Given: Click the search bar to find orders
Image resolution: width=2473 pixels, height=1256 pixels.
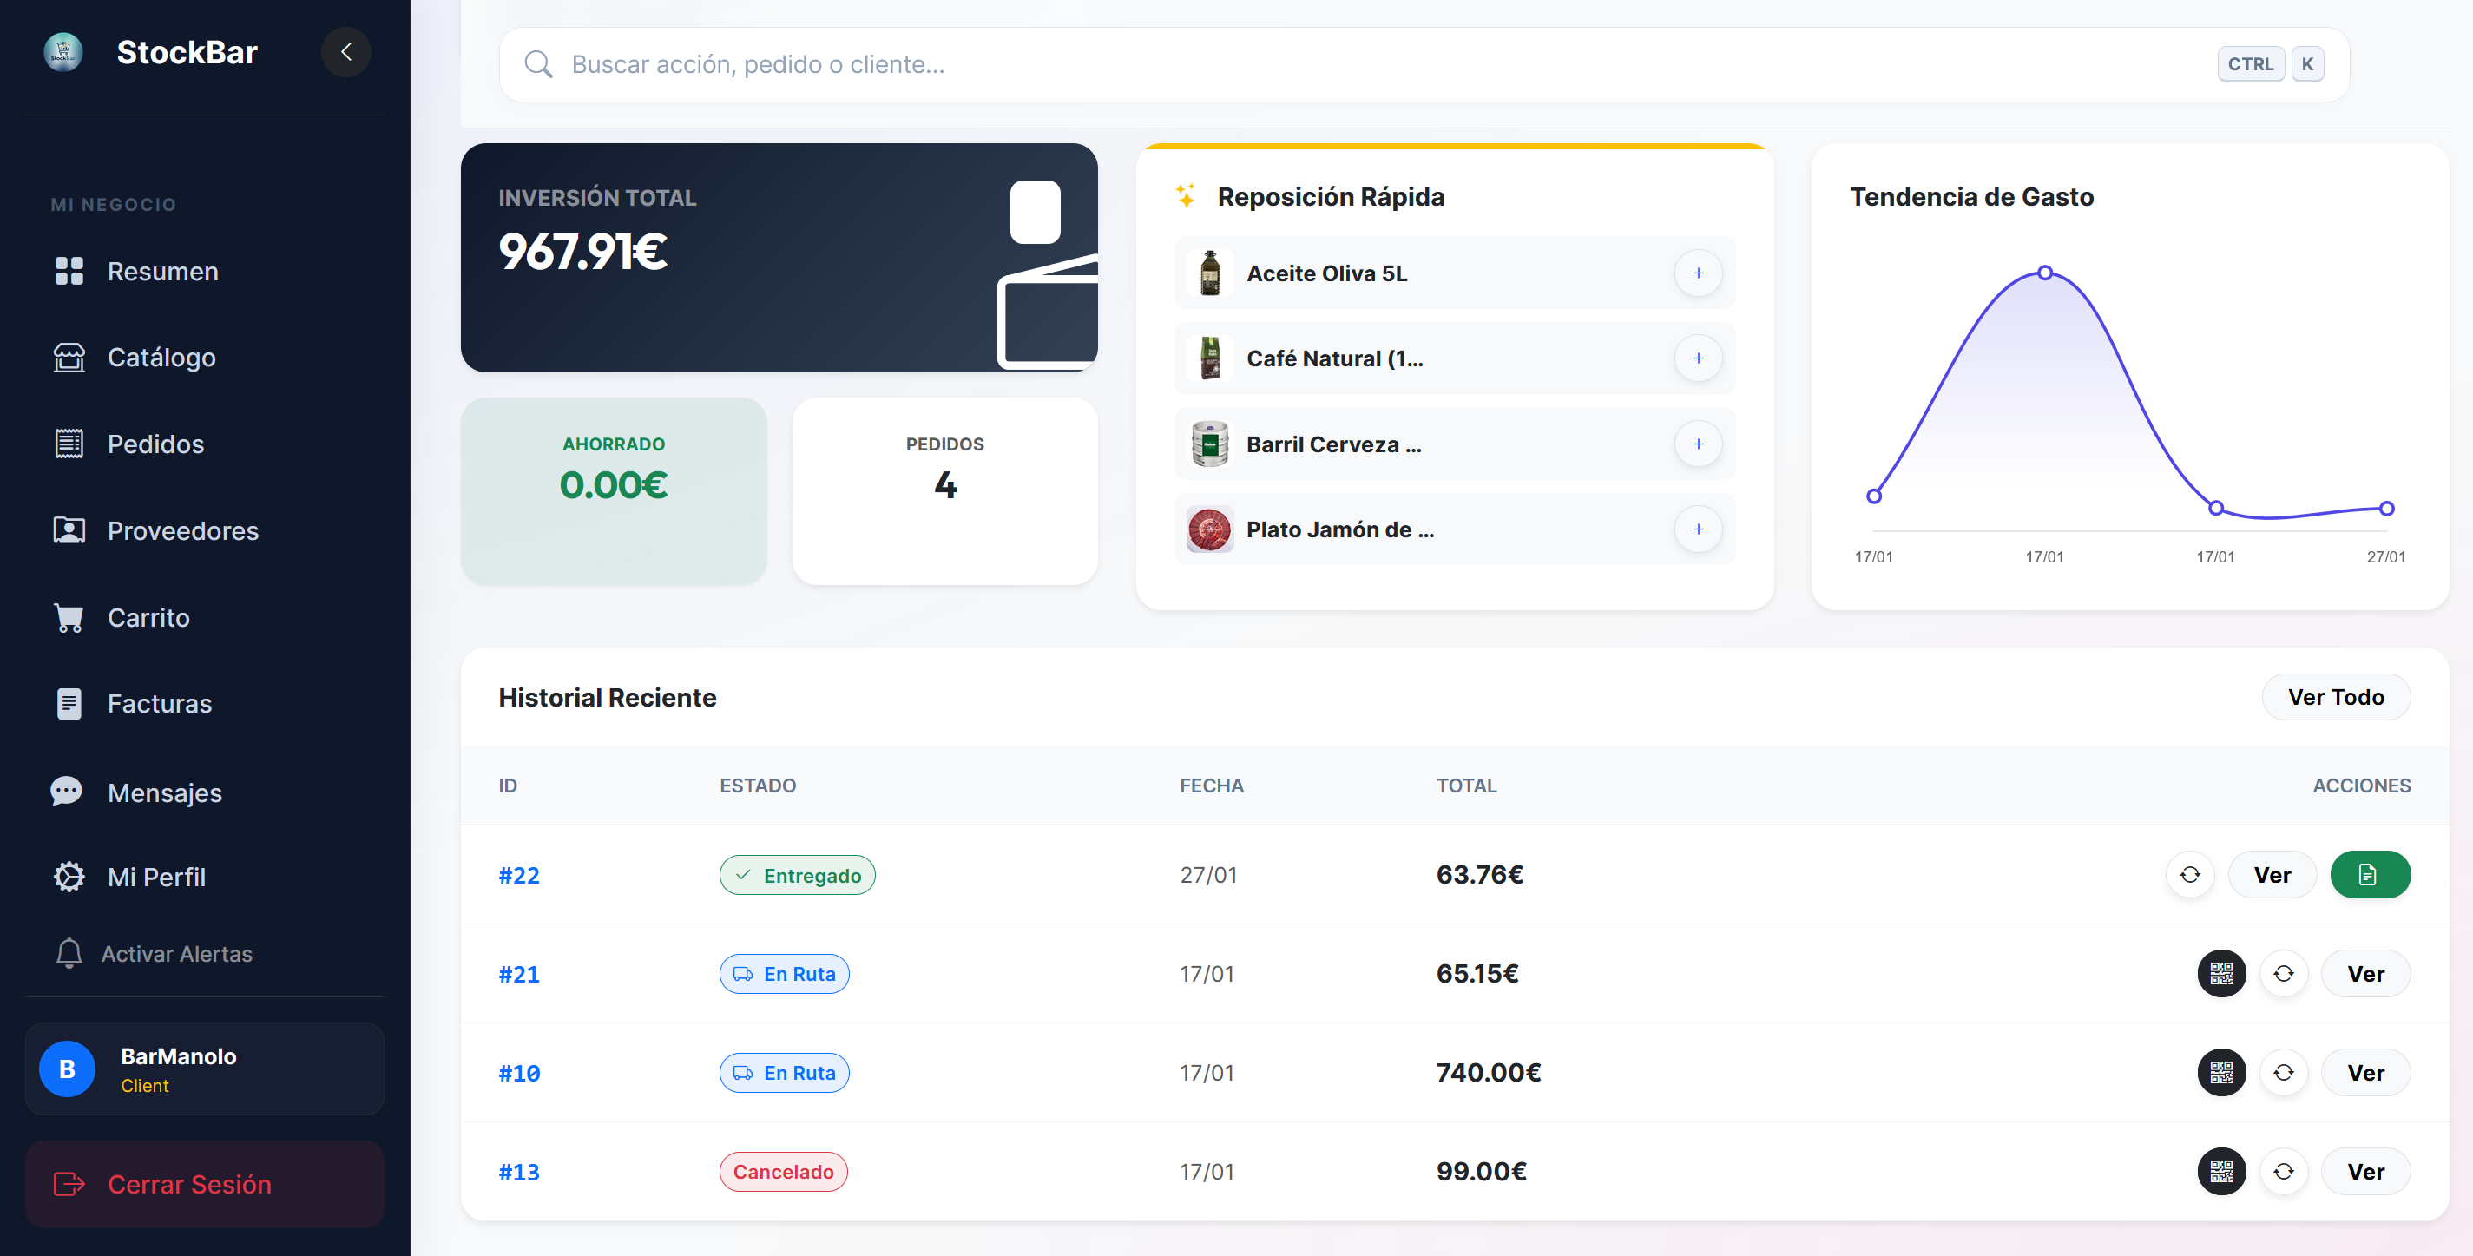Looking at the screenshot, I should (x=1152, y=63).
